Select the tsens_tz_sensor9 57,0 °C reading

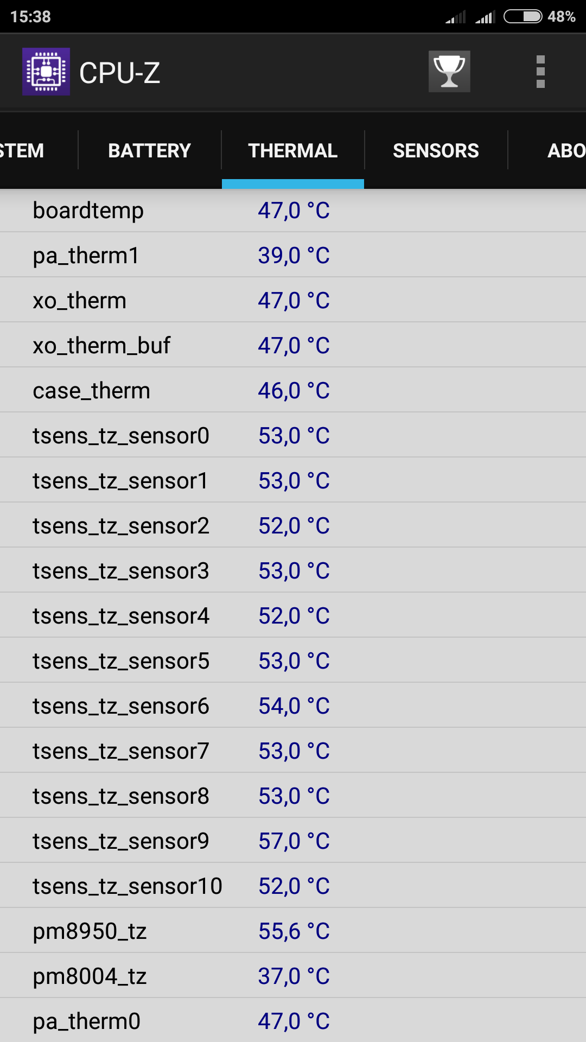coord(294,841)
